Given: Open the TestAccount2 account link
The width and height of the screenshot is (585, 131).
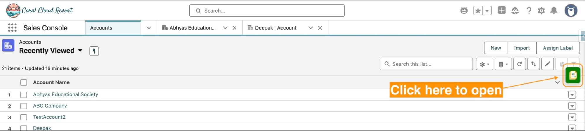Looking at the screenshot, I should tap(49, 117).
